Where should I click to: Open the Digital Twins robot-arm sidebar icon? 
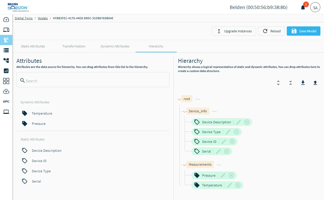click(x=6, y=40)
